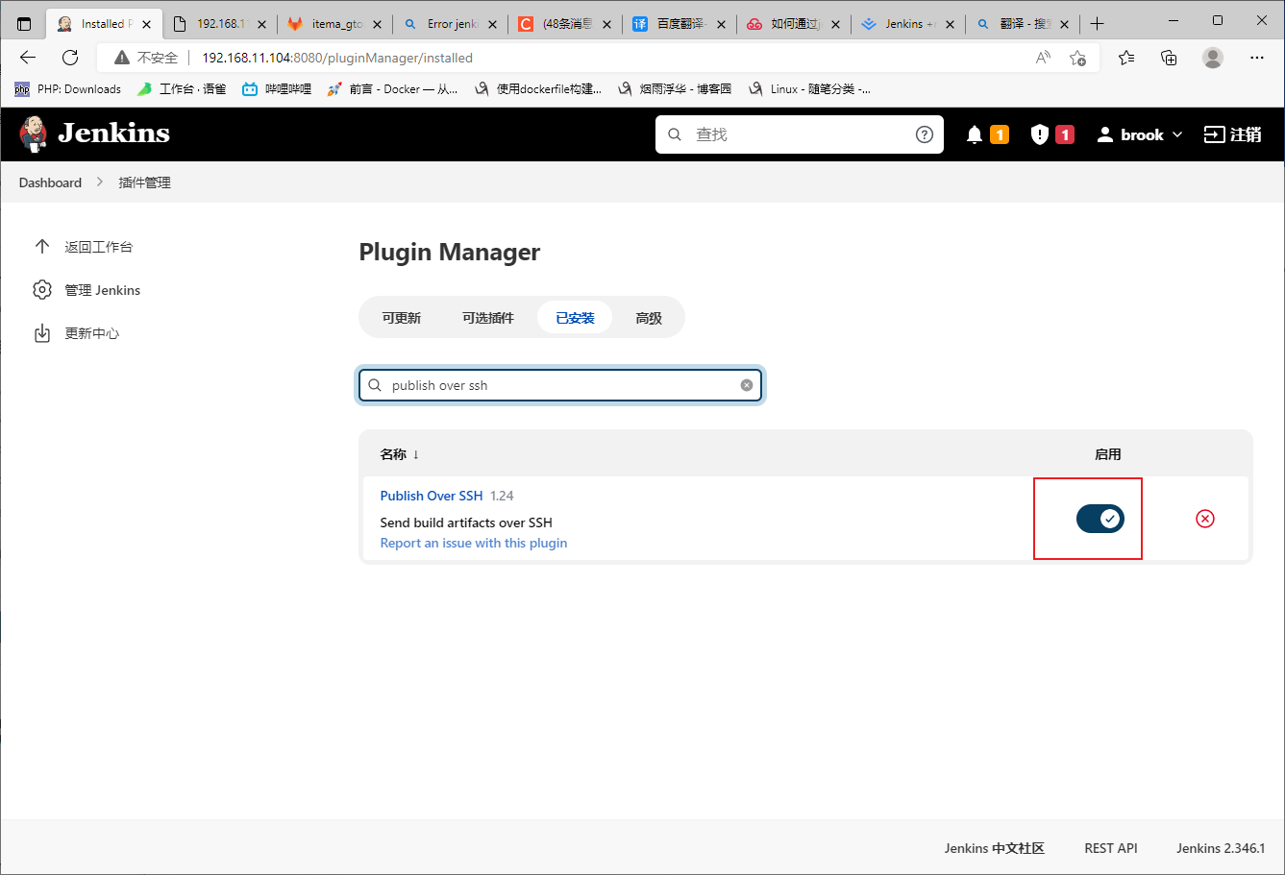Open 工作台 · 语雀 bookmark
Image resolution: width=1285 pixels, height=875 pixels.
[181, 89]
